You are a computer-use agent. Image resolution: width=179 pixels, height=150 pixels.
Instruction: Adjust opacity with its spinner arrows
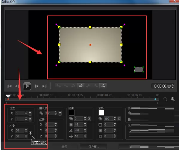tap(56, 113)
